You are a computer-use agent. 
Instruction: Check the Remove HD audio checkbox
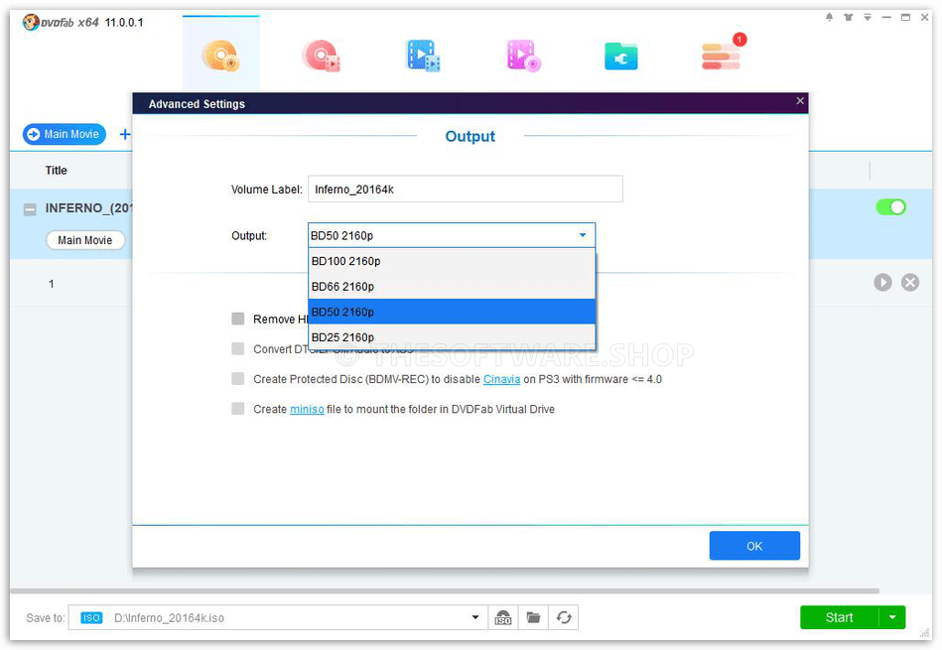point(238,319)
